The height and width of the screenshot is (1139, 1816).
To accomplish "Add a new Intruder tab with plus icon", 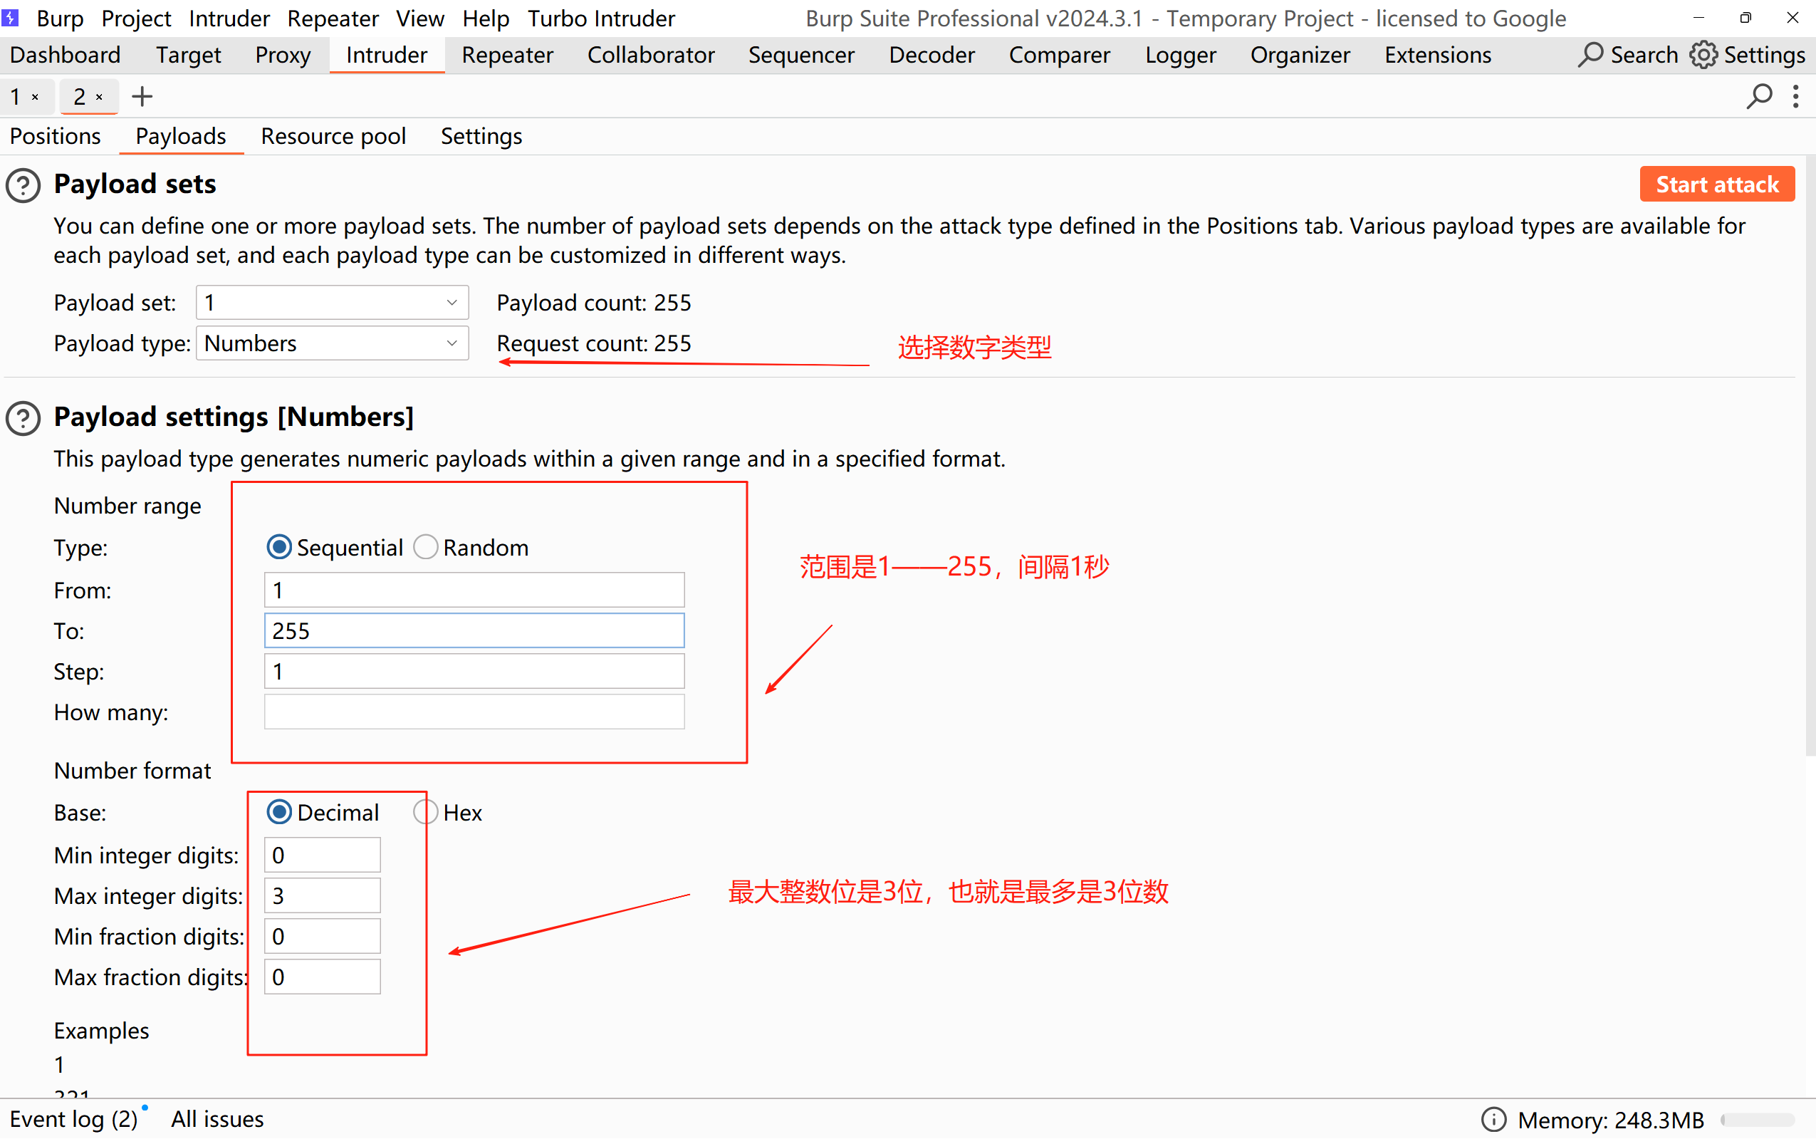I will tap(142, 96).
